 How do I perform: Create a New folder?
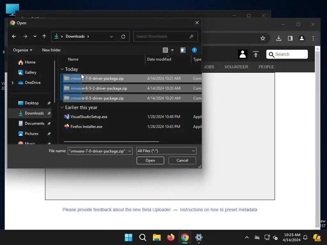[x=51, y=50]
